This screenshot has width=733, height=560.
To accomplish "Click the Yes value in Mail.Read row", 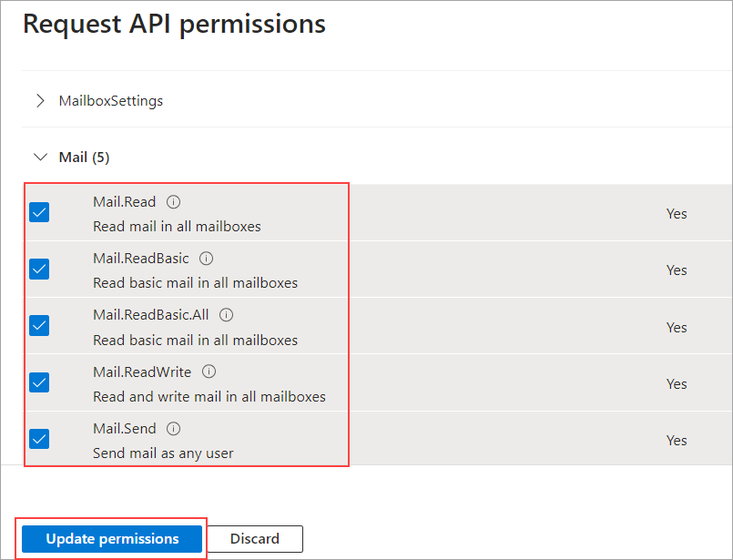I will (x=677, y=214).
